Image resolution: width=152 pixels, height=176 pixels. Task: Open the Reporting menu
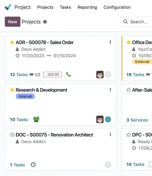(x=87, y=7)
